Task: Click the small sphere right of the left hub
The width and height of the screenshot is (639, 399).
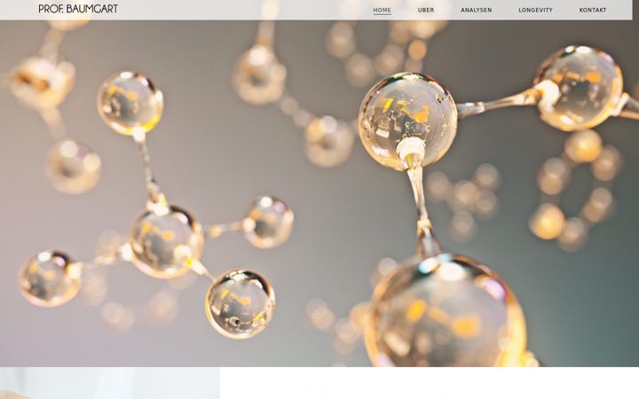Action: [268, 223]
